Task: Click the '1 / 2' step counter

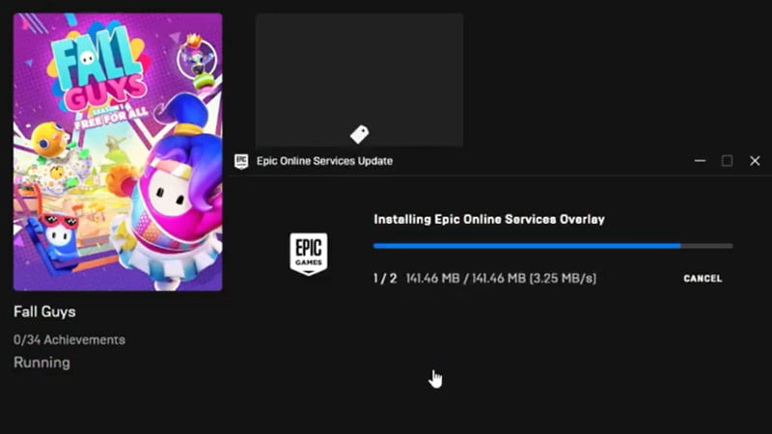Action: tap(385, 279)
